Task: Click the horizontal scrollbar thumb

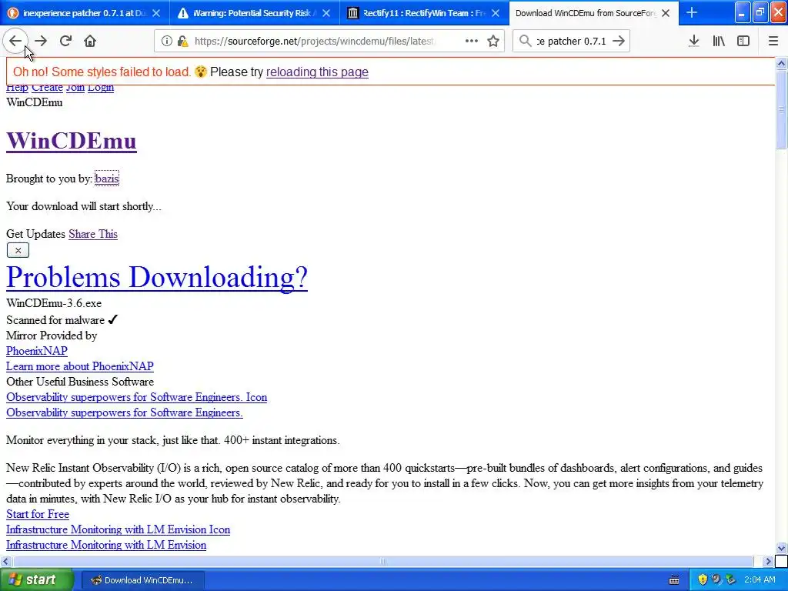Action: pyautogui.click(x=383, y=561)
